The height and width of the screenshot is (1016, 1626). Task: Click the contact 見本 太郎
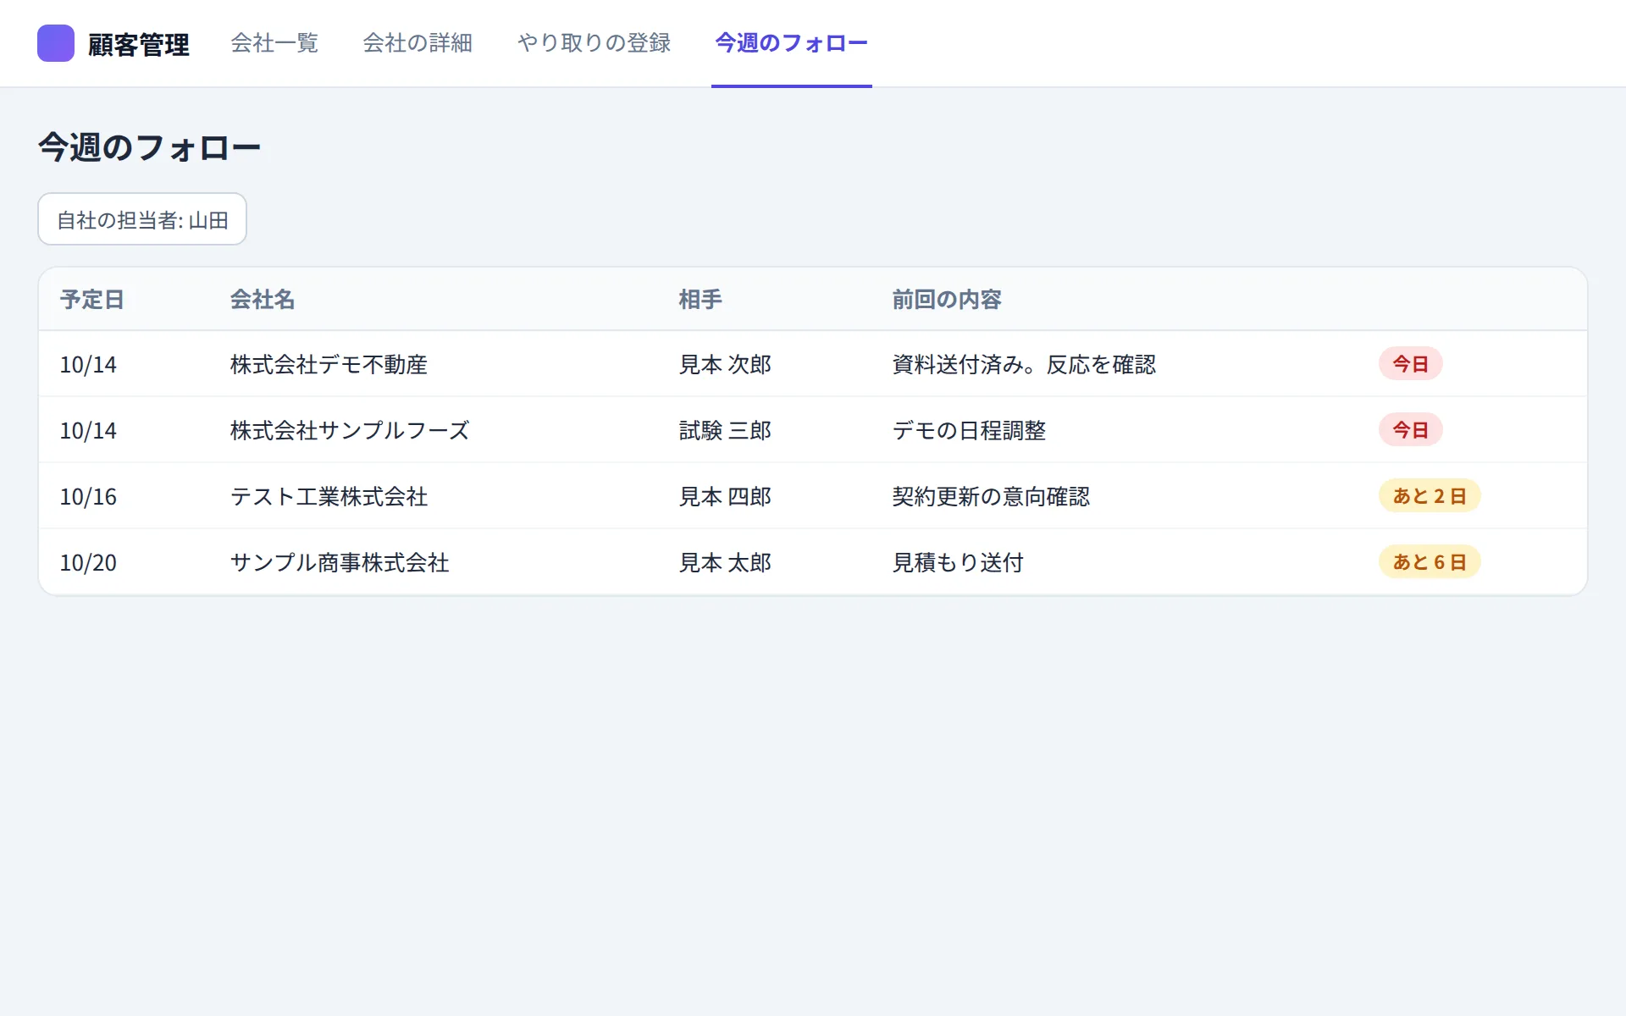725,562
